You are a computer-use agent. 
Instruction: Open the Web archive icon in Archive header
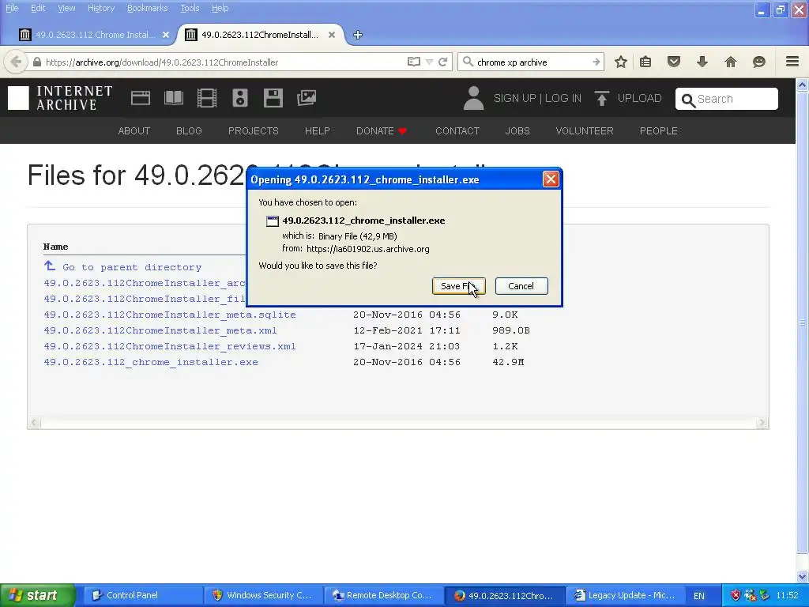[x=141, y=98]
